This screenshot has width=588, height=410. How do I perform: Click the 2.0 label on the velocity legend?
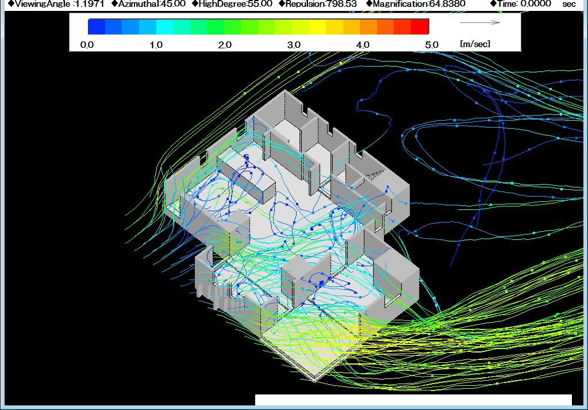click(x=225, y=45)
